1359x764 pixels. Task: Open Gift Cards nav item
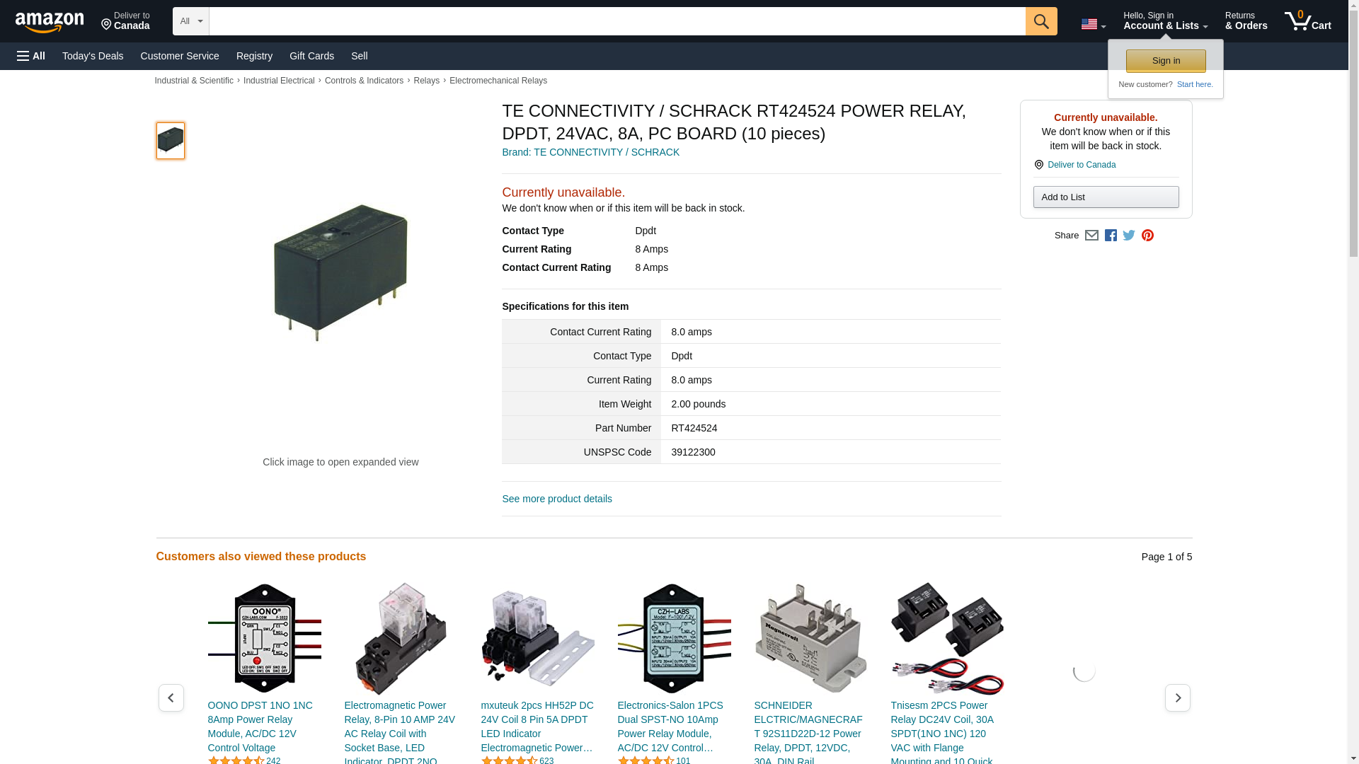coord(311,56)
